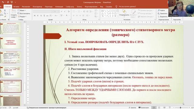194x109 pixels.
Task: Toggle text shadow S formatting
Action: pyautogui.click(x=44, y=15)
